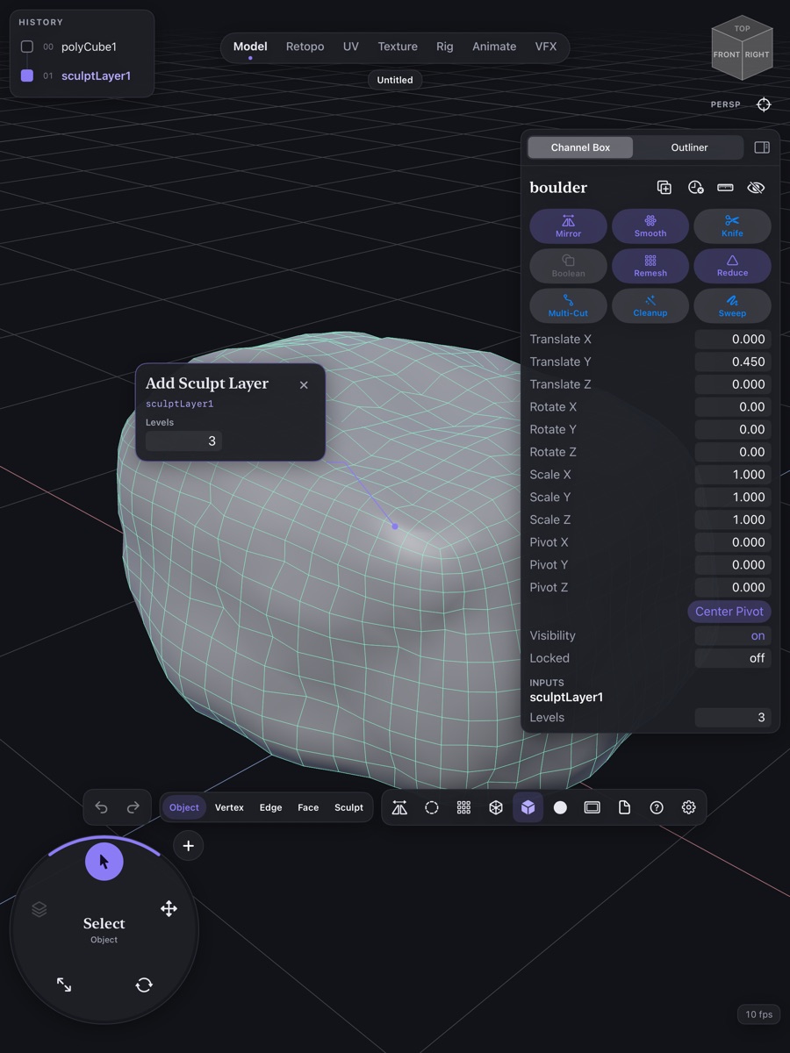Click the TOP face of view cube
This screenshot has width=790, height=1053.
tap(743, 29)
